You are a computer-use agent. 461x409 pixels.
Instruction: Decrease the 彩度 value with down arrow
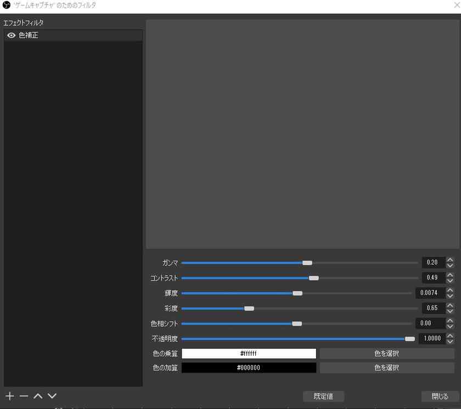[x=450, y=311]
